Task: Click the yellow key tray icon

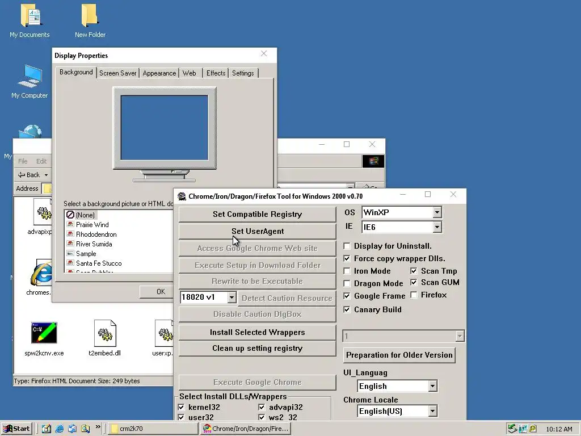Action: point(533,429)
